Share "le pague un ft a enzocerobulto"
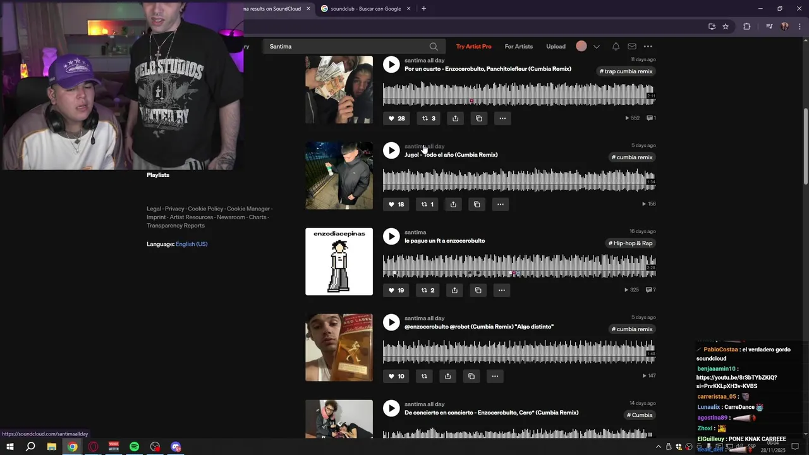This screenshot has width=809, height=455. click(x=454, y=290)
